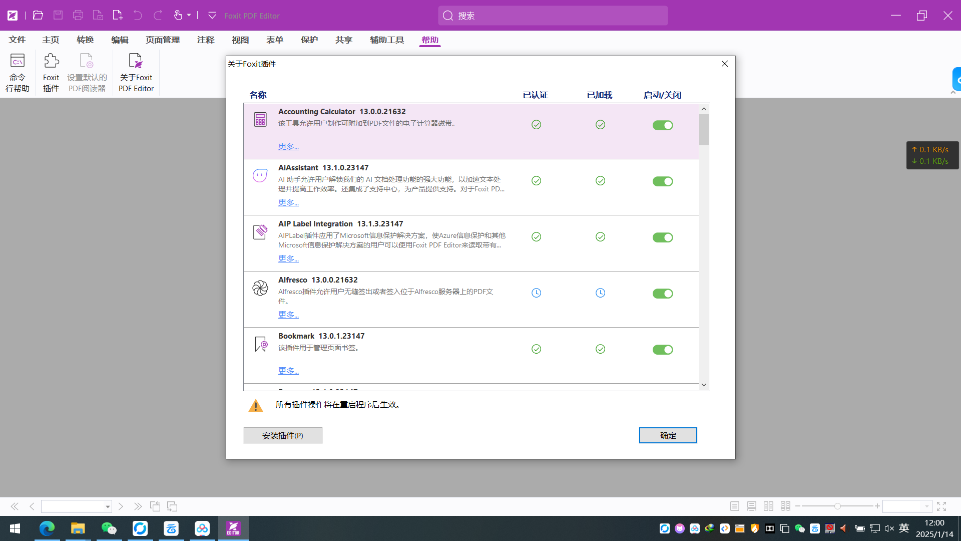Switch to the 主页 tab
The width and height of the screenshot is (961, 541).
click(x=51, y=40)
